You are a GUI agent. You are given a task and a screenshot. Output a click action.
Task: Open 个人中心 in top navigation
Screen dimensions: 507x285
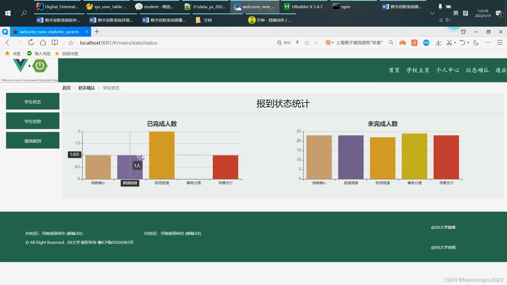(448, 70)
